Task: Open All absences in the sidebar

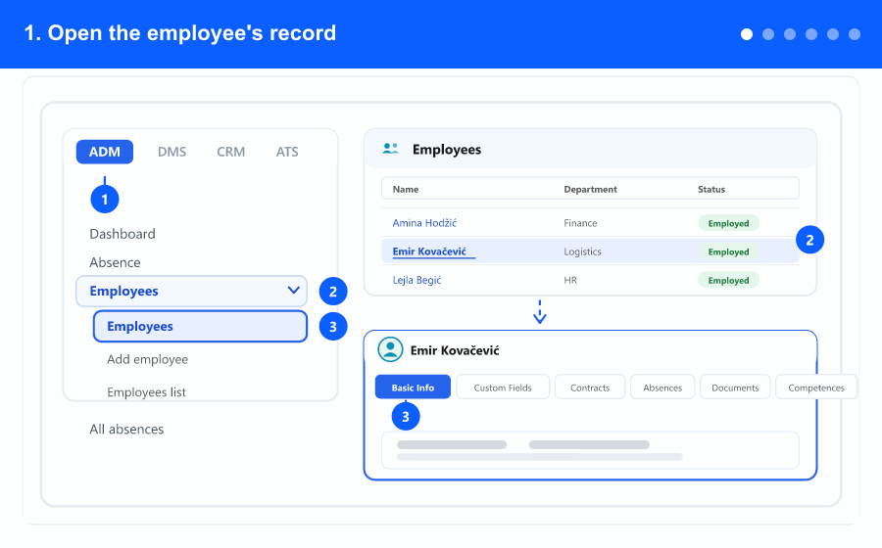Action: pos(126,429)
